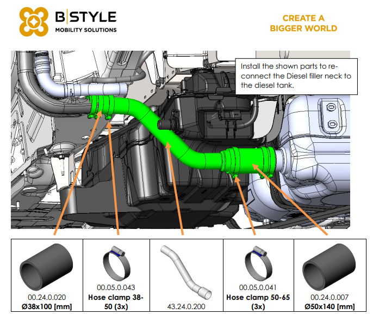Click the part number 00.05.0.043 label

(116, 287)
